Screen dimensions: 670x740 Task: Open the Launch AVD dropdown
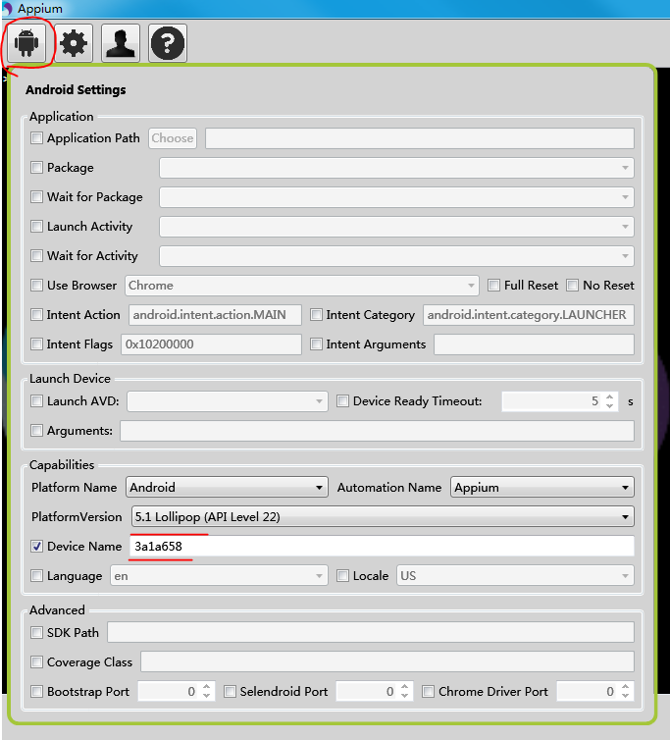[228, 401]
